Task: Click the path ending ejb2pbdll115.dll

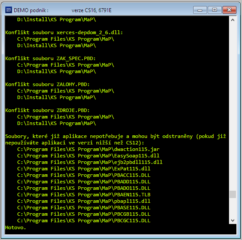Action: click(90, 162)
